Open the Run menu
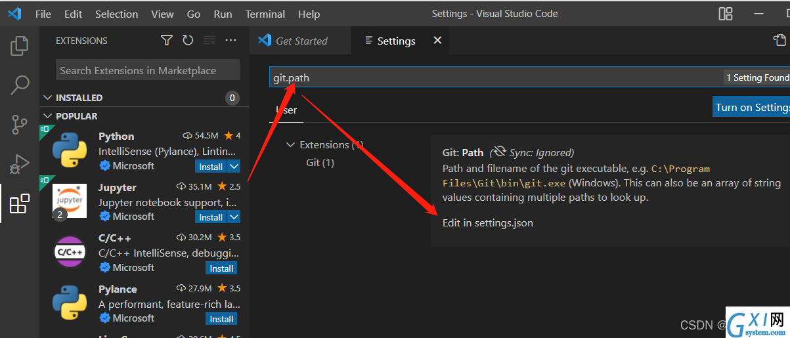 tap(223, 14)
